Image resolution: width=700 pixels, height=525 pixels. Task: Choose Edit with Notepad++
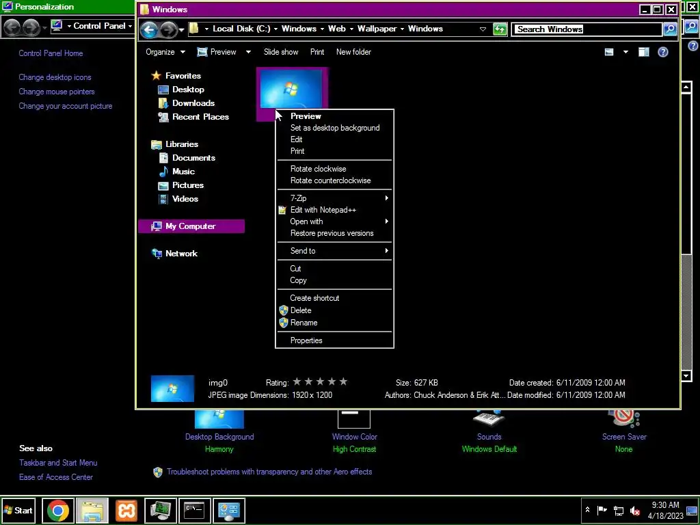334,210
